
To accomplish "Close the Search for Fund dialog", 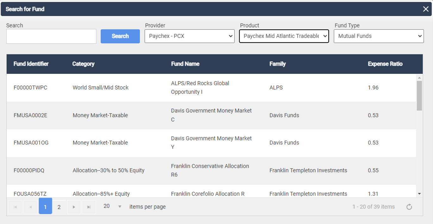I will 426,9.
